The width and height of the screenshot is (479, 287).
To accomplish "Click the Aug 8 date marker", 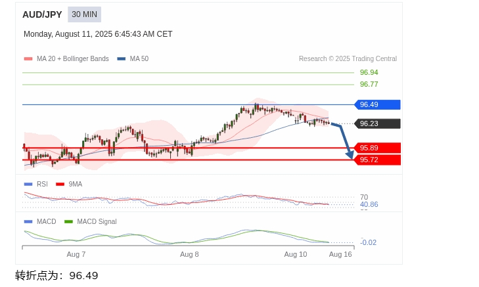I will click(189, 254).
